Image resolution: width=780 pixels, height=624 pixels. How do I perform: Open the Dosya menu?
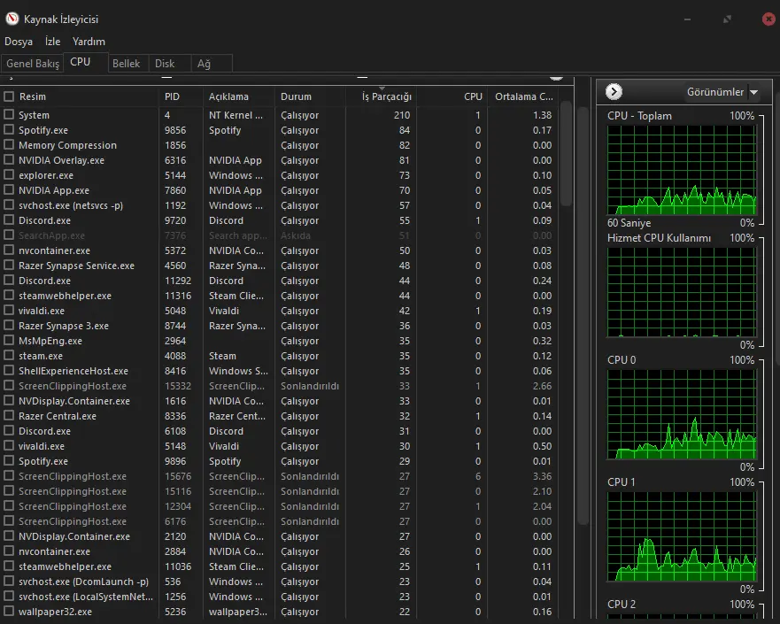tap(19, 42)
